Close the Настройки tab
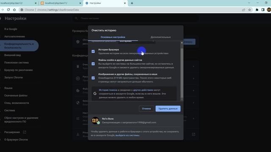This screenshot has height=152, width=271. point(125,3)
